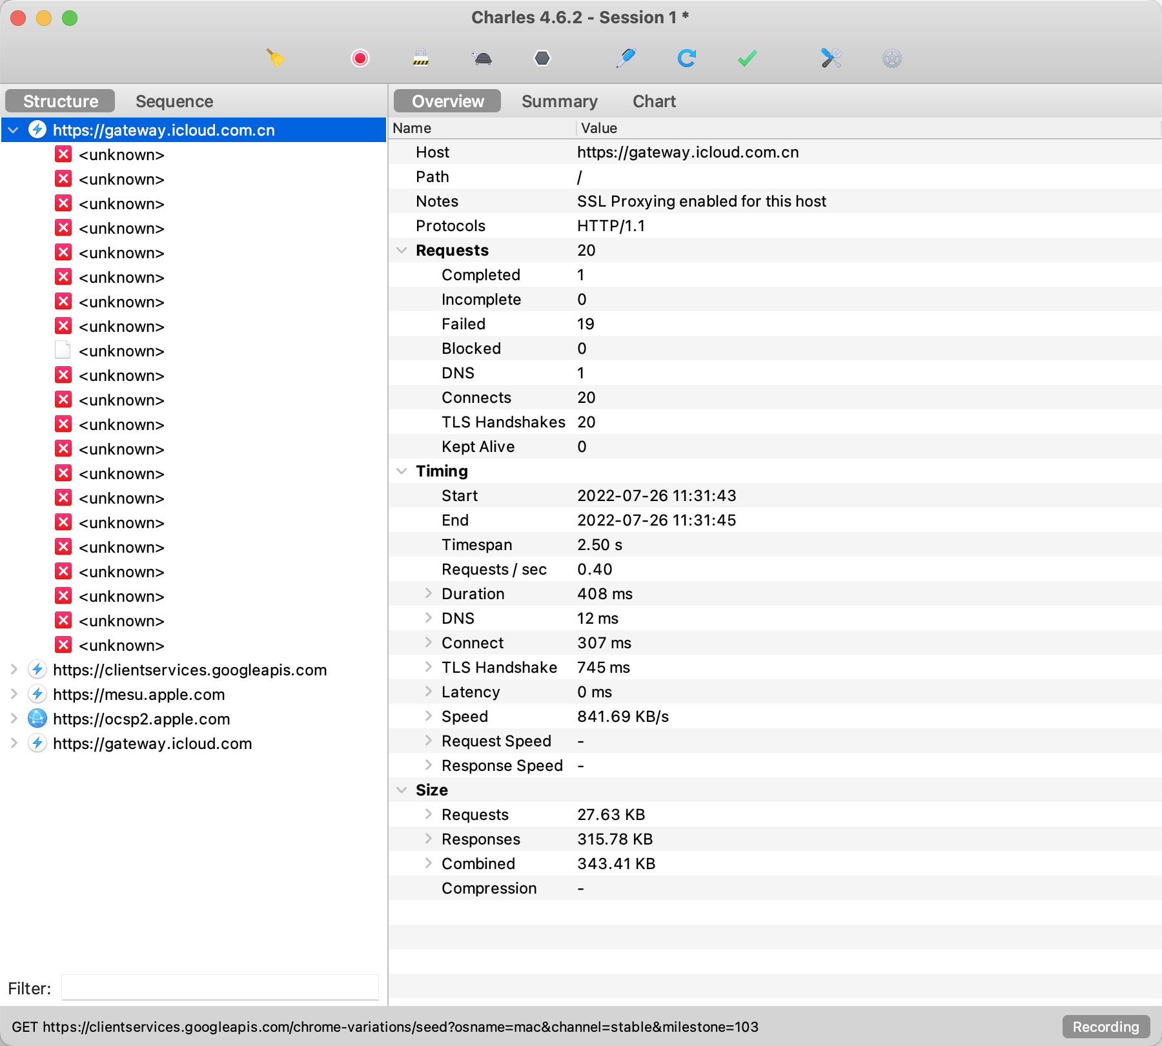Click the Compression row
Viewport: 1162px width, 1046px height.
[x=775, y=888]
